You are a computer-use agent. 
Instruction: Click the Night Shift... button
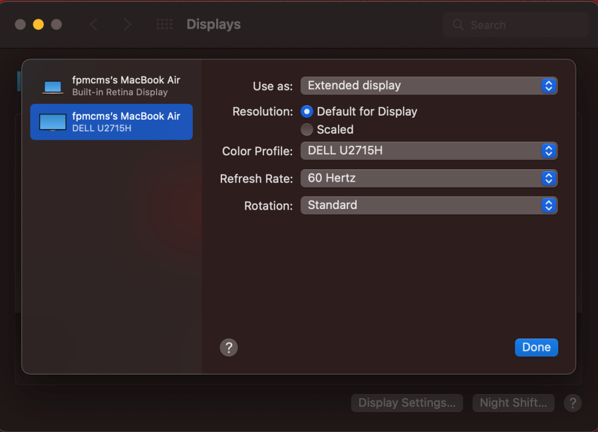(x=513, y=403)
